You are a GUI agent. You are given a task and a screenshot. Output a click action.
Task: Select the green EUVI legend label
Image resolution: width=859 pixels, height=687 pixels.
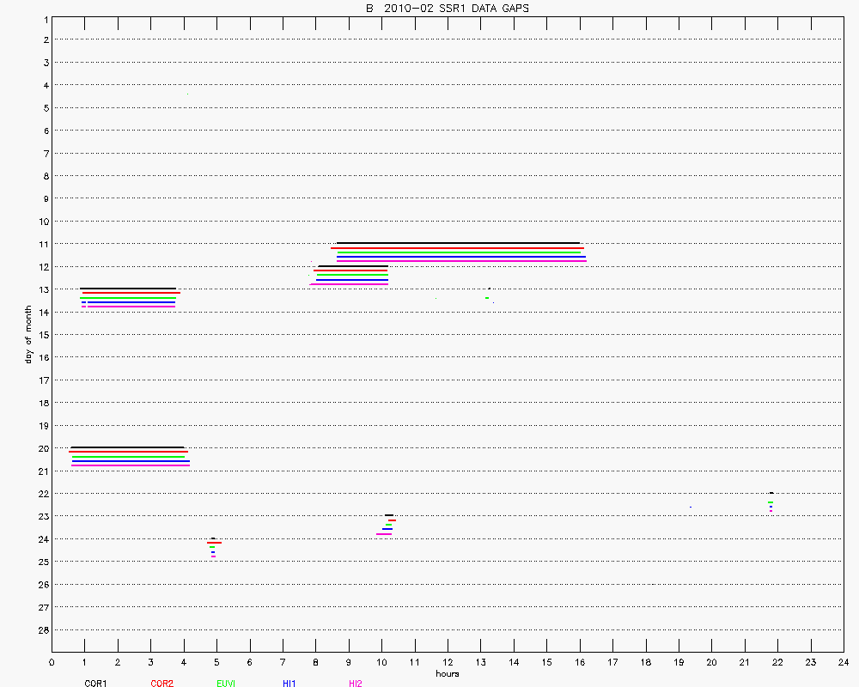(226, 683)
